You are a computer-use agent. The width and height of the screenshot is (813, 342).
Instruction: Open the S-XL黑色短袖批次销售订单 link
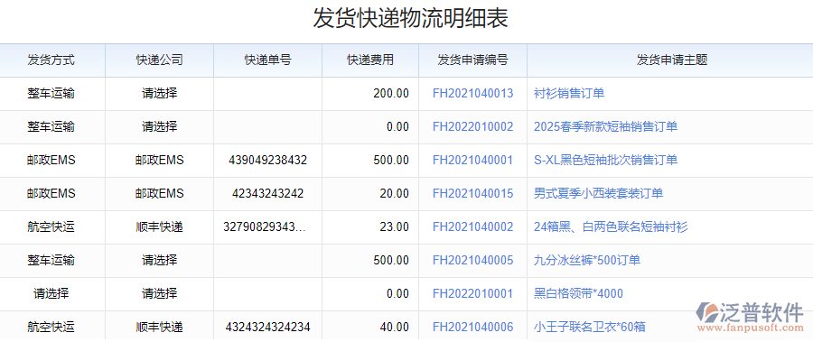point(605,160)
